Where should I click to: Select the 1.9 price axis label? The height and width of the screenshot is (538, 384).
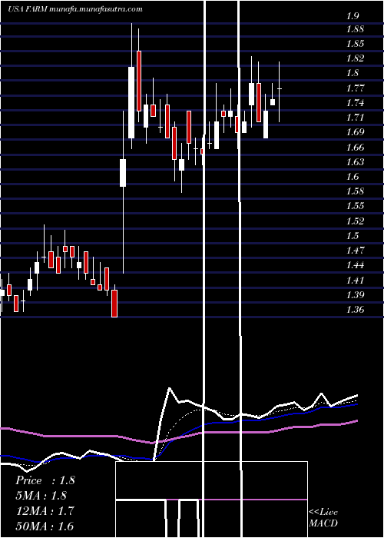click(352, 16)
